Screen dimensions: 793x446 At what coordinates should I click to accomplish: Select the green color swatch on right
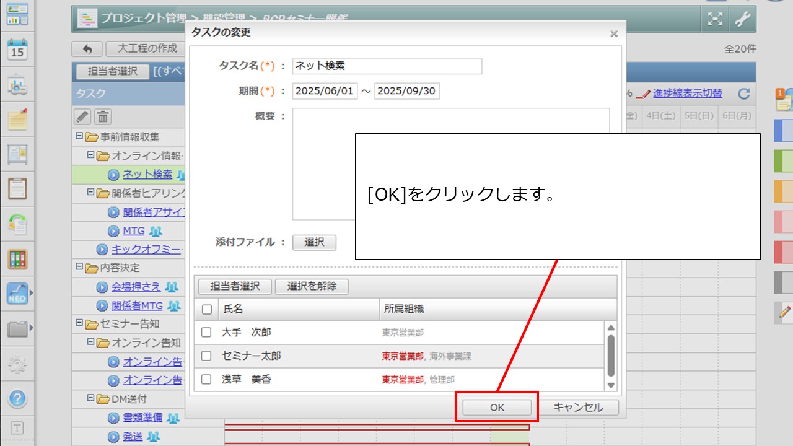point(783,161)
